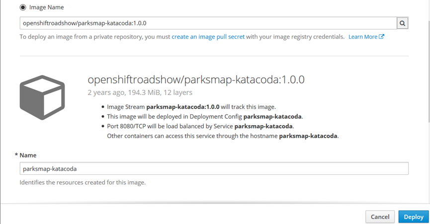Click the Identifies the resources help text
This screenshot has width=430, height=224.
coord(83,182)
